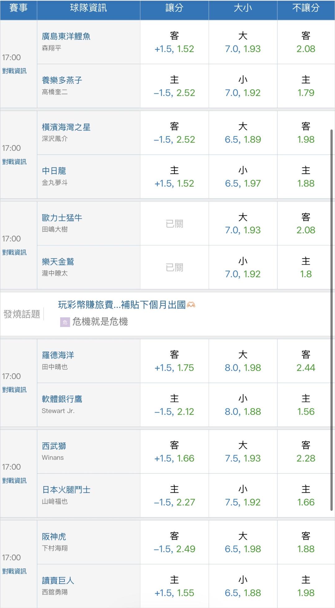Choose 軟體銀行鷹 handicap −1.5, 2.12
335x608 pixels.
click(x=174, y=405)
